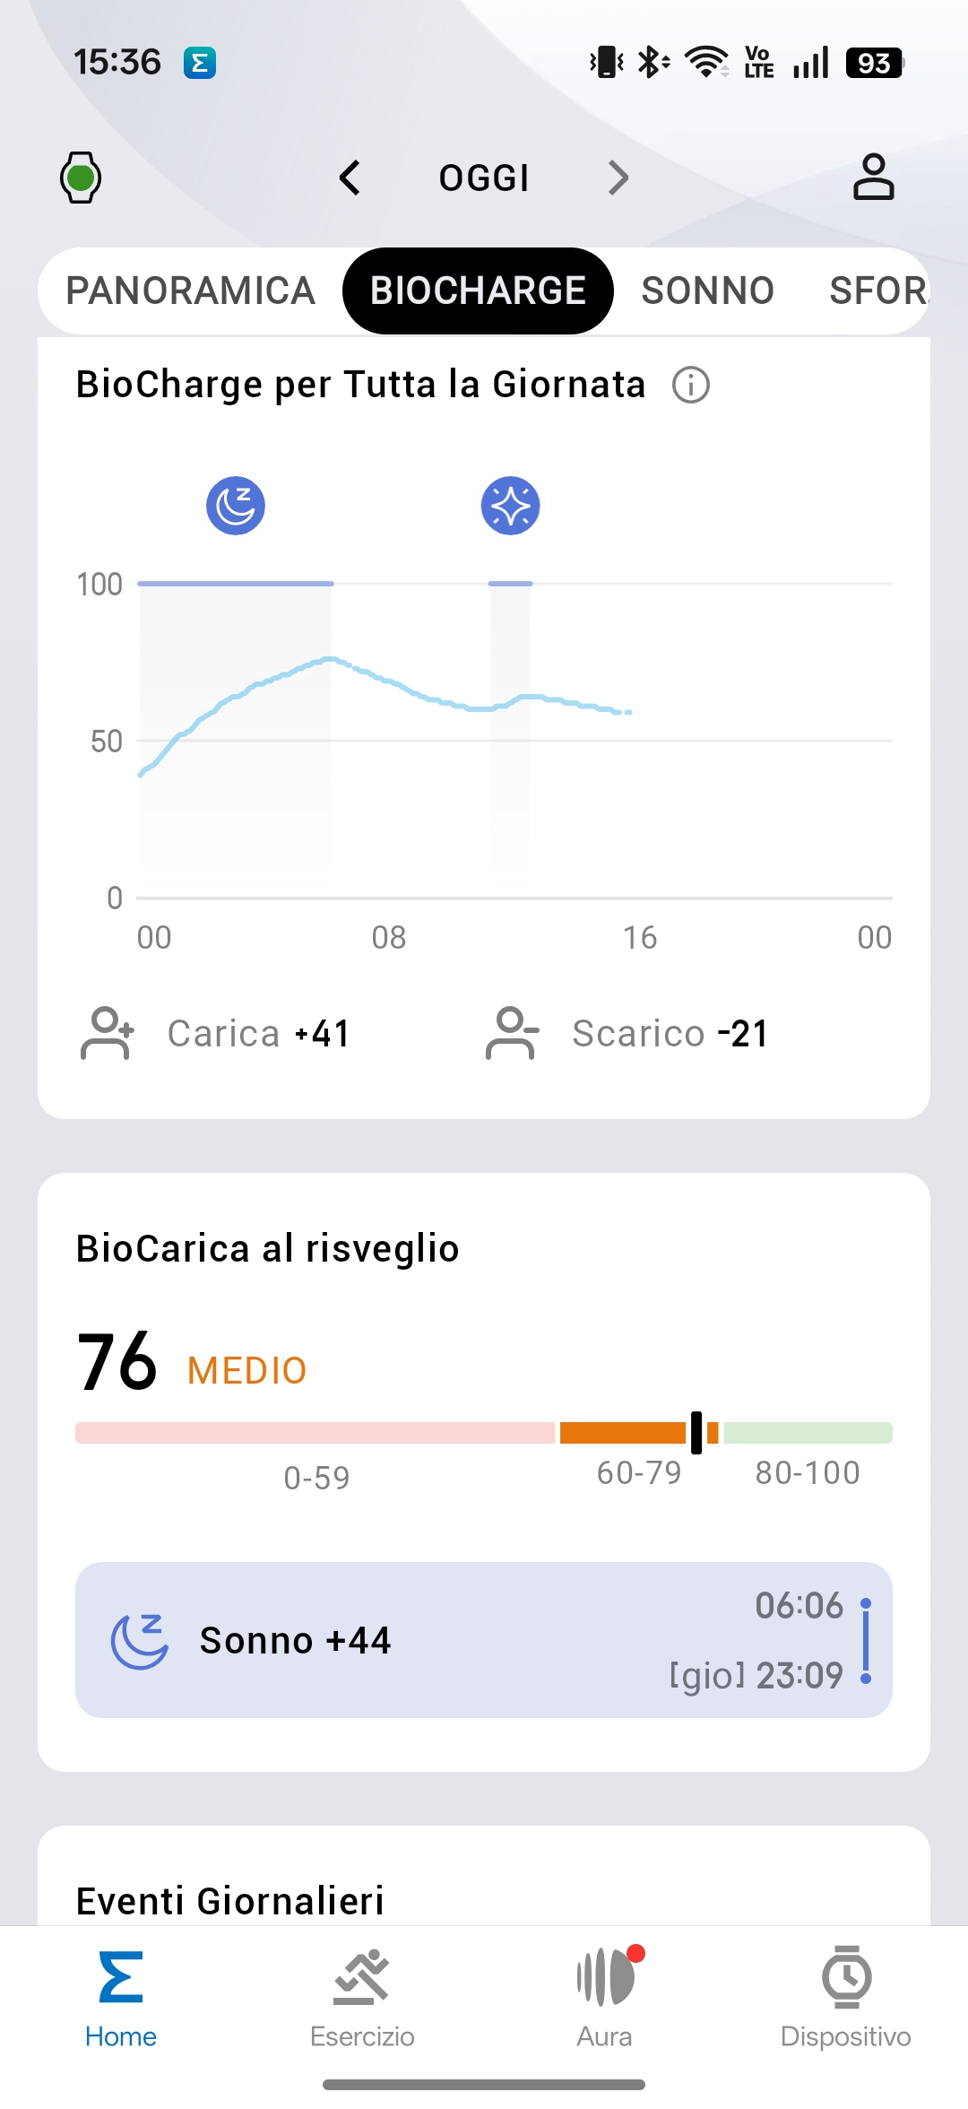Screen dimensions: 968x2109
Task: Tap the OGGI date selector
Action: tap(484, 178)
